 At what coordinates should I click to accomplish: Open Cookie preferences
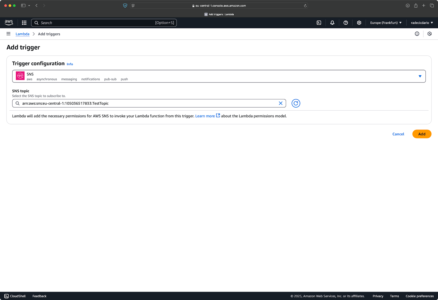point(420,296)
